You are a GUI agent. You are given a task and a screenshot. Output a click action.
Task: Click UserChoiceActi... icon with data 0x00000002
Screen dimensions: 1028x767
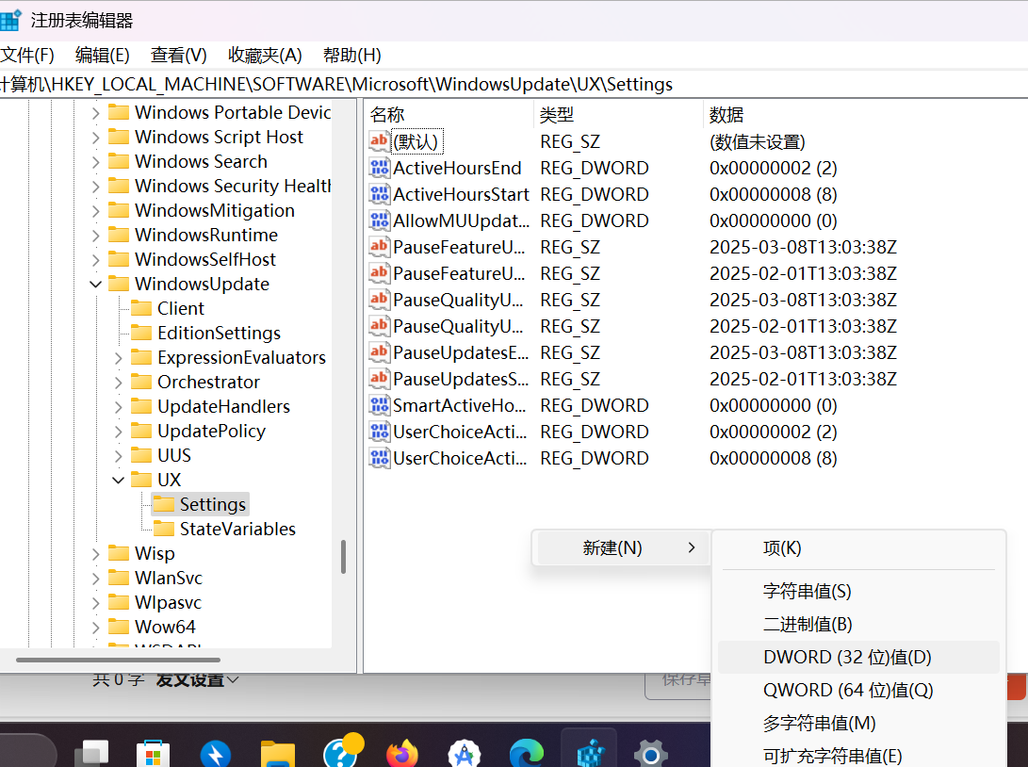click(x=379, y=432)
